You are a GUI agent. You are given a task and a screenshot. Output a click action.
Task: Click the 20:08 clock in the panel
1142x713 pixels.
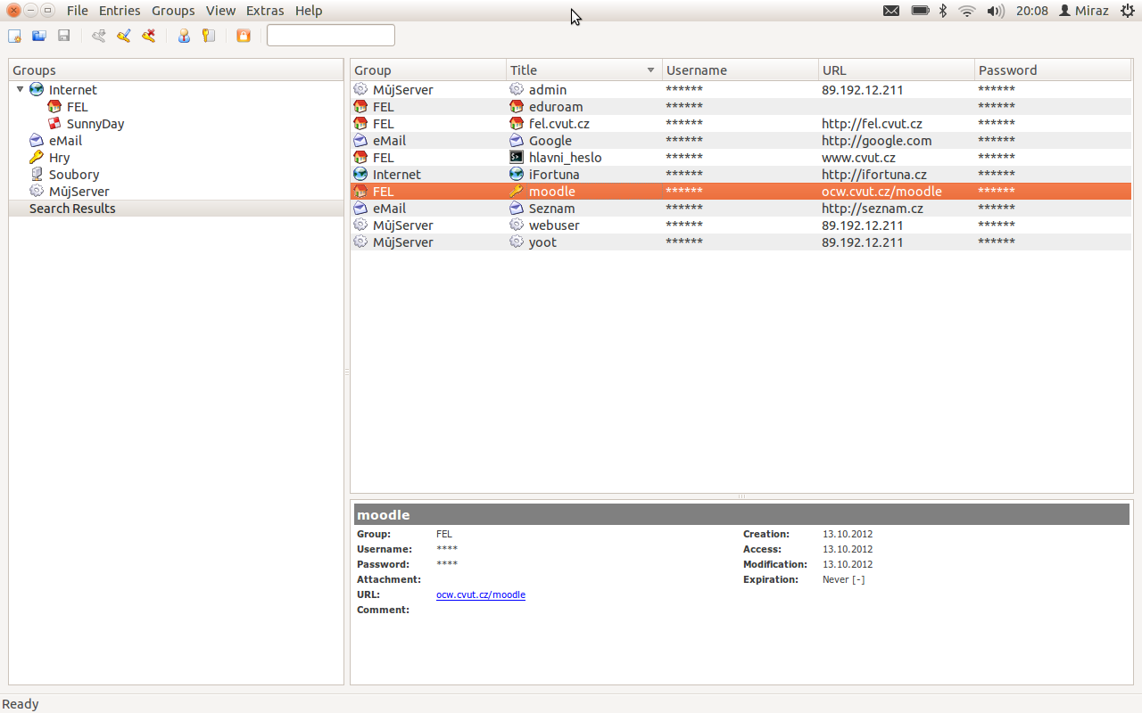coord(1032,11)
